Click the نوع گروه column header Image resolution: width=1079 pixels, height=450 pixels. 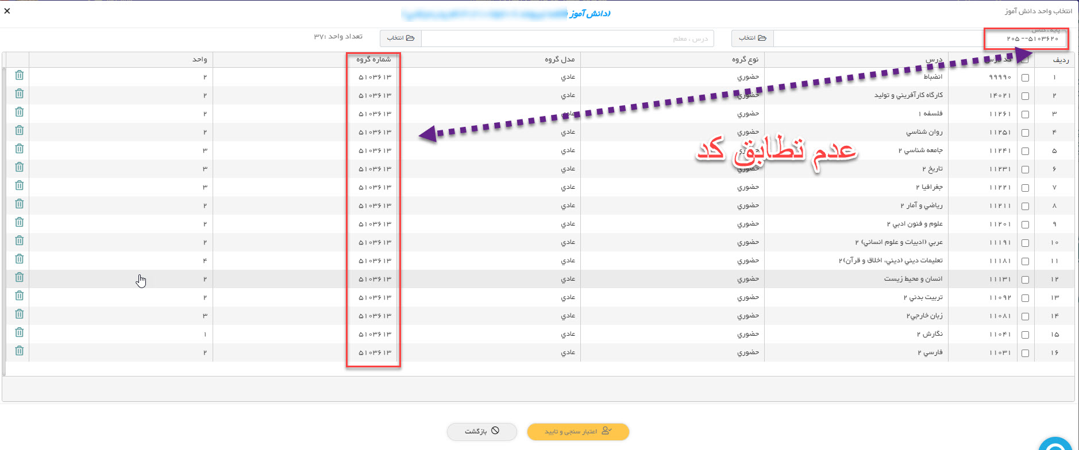[745, 59]
